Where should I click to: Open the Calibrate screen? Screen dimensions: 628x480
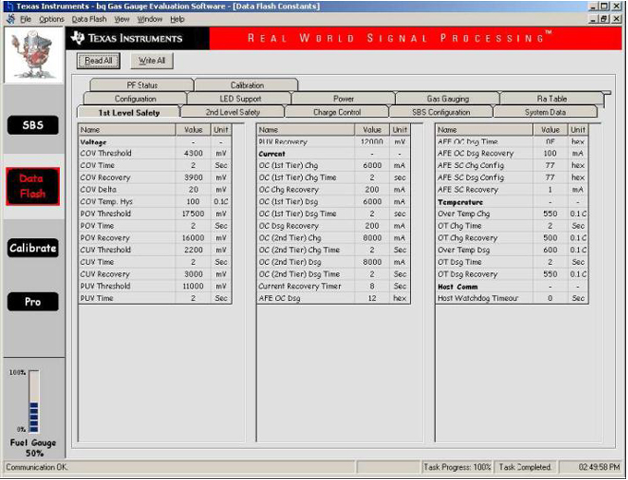point(33,248)
